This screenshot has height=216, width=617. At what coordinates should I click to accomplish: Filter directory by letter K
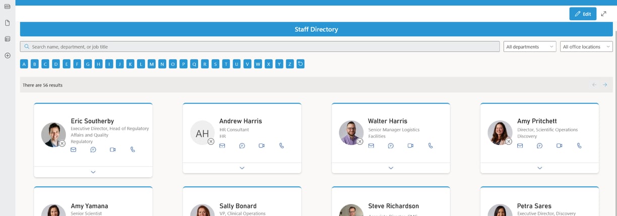point(130,64)
